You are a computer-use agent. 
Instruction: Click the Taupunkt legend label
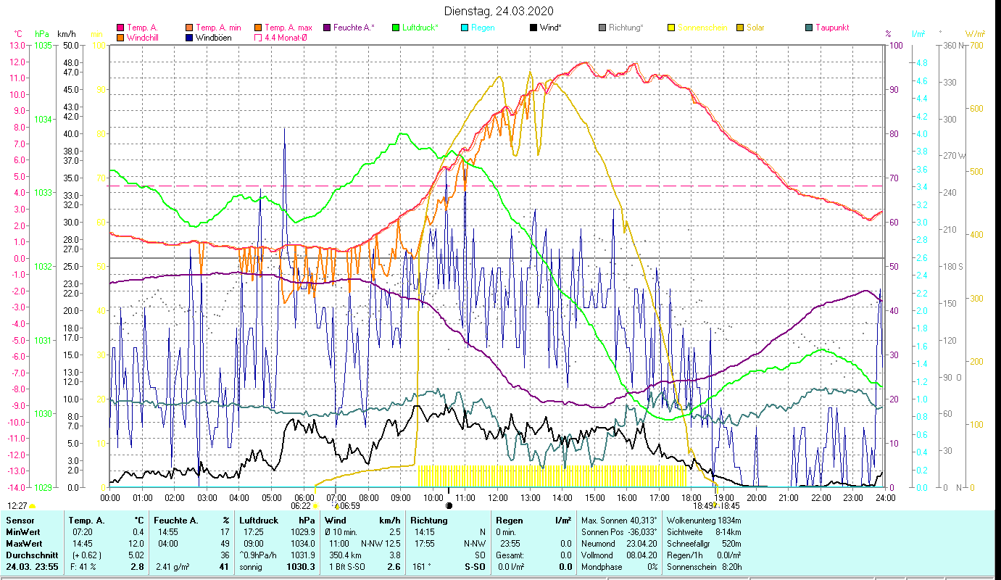831,28
